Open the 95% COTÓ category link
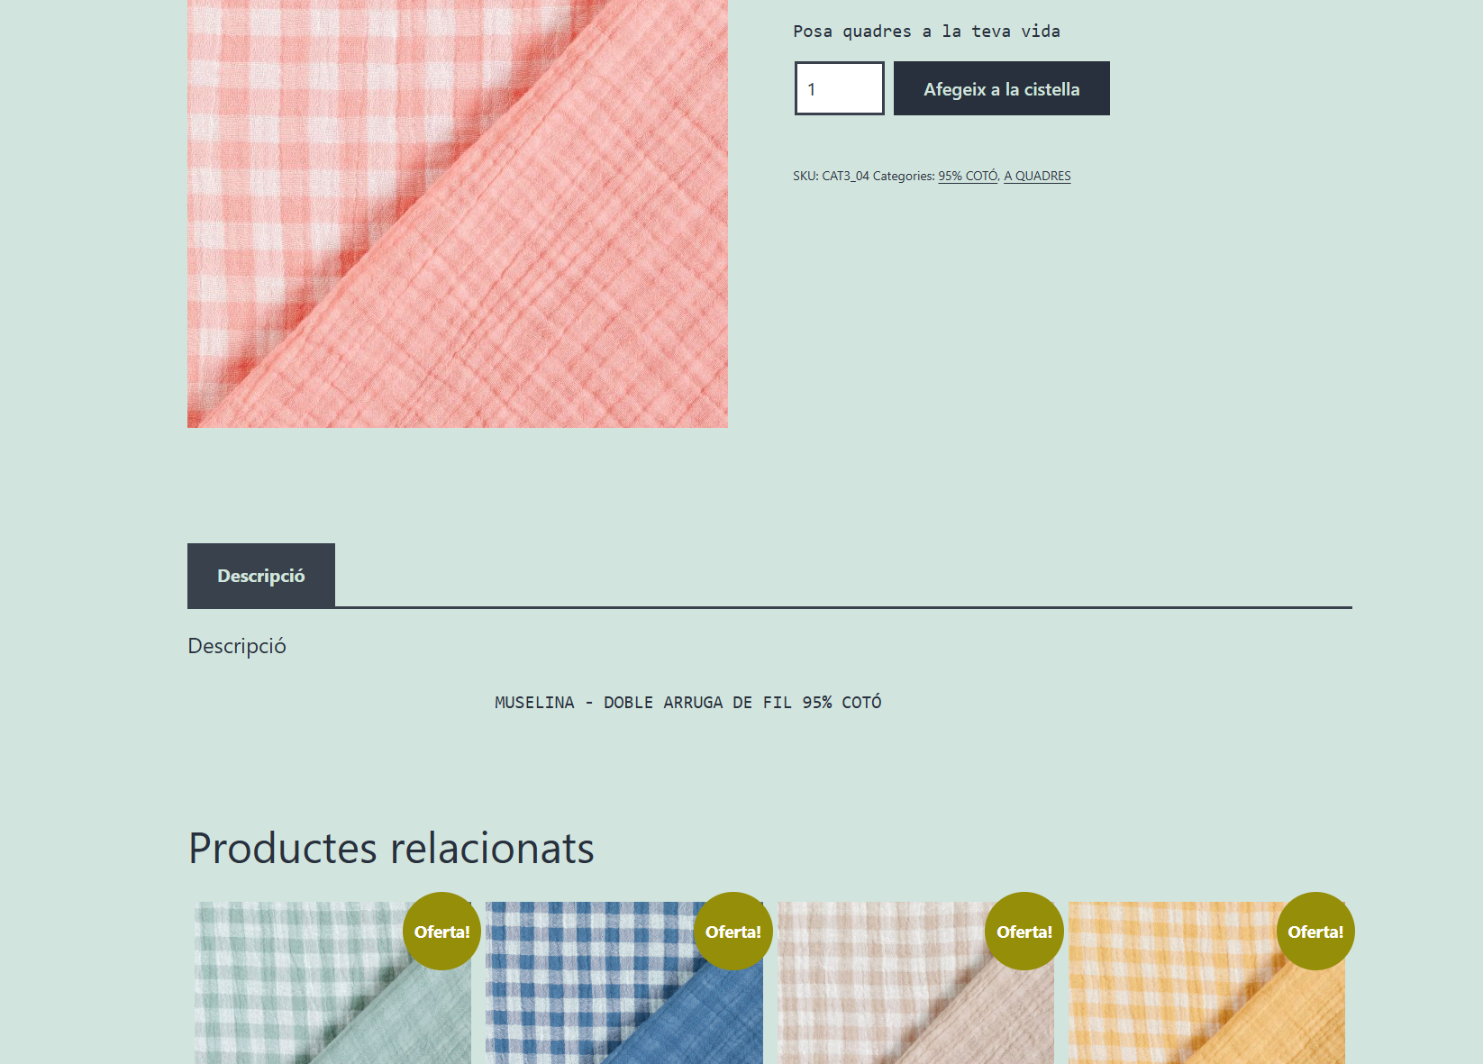Image resolution: width=1483 pixels, height=1064 pixels. pyautogui.click(x=968, y=177)
